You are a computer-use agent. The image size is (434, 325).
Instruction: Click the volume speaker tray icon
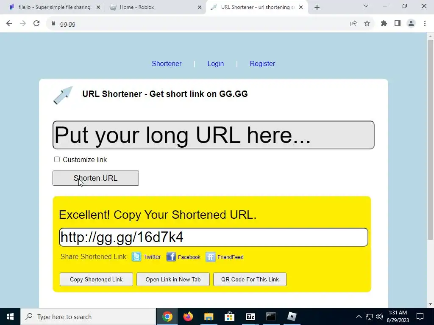click(x=379, y=317)
